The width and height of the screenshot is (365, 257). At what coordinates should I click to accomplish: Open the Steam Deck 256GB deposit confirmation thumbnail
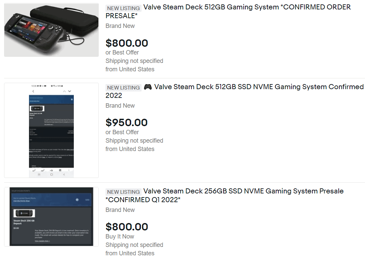click(x=51, y=217)
